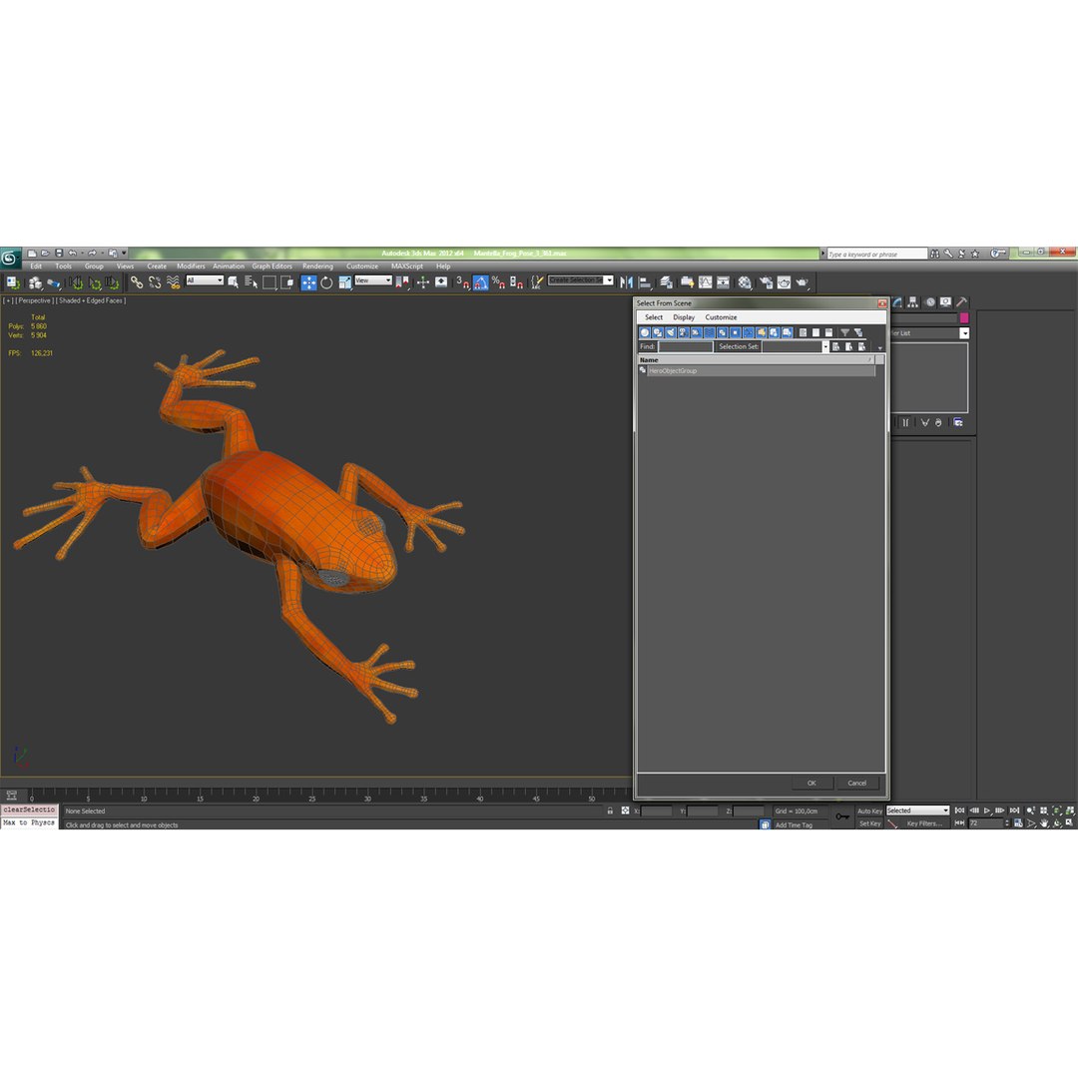The image size is (1078, 1078).
Task: Open Display menu in Select From Scene
Action: [684, 317]
